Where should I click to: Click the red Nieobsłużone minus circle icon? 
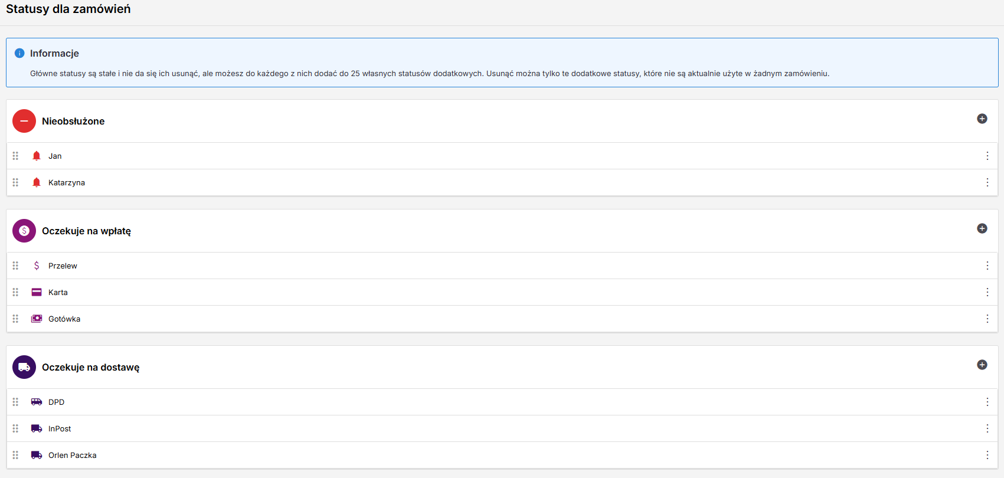pos(24,121)
